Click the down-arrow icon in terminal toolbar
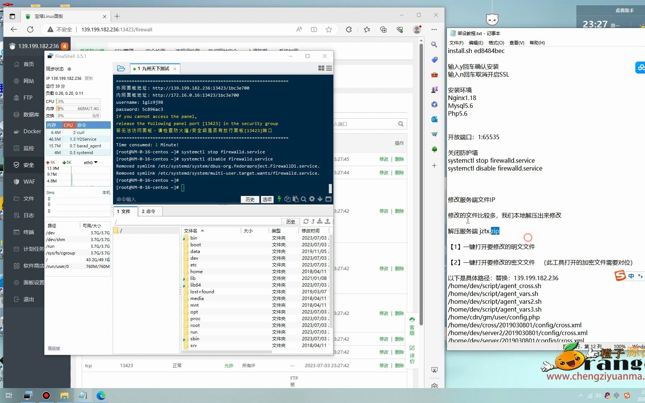This screenshot has width=645, height=403. click(320, 199)
